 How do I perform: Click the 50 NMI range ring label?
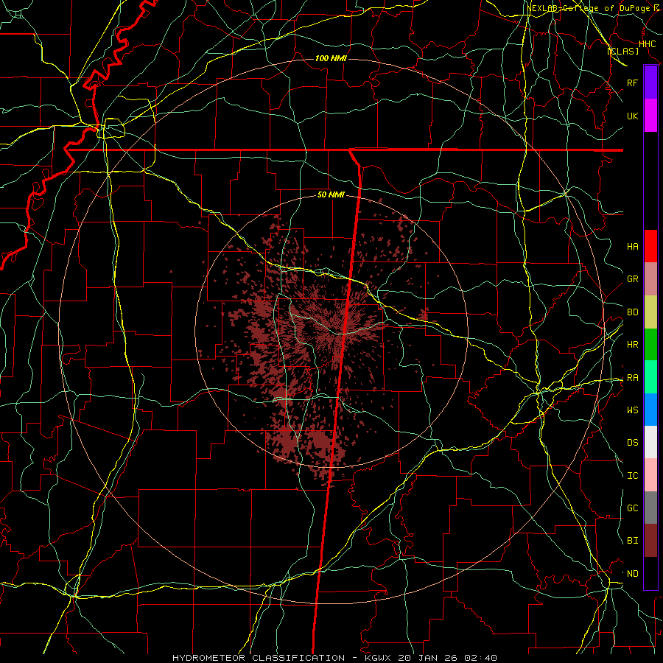tap(331, 194)
